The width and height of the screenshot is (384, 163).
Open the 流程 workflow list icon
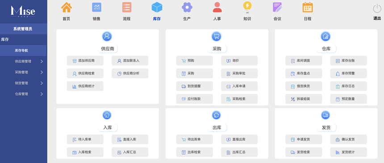pyautogui.click(x=127, y=7)
